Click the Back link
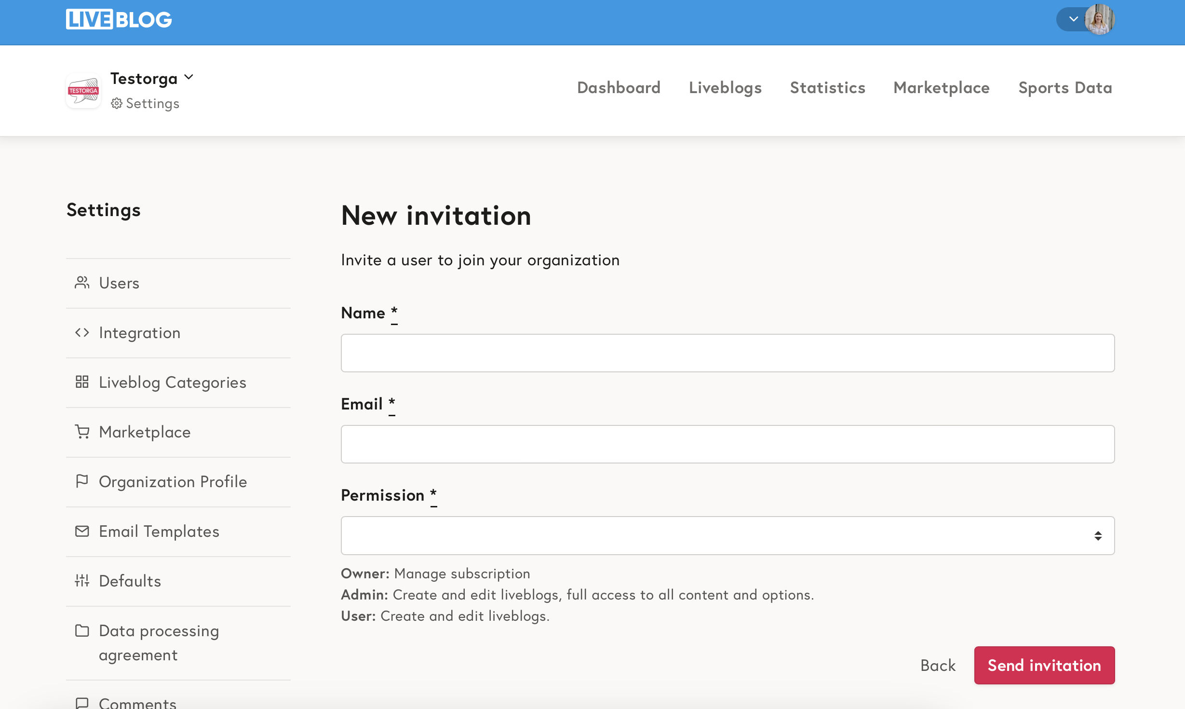The height and width of the screenshot is (709, 1185). 938,665
